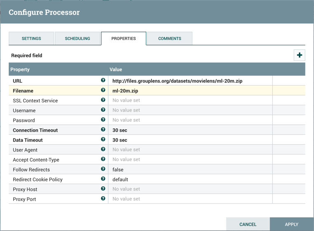Switch to the Settings tab
This screenshot has width=314, height=231.
(x=31, y=39)
